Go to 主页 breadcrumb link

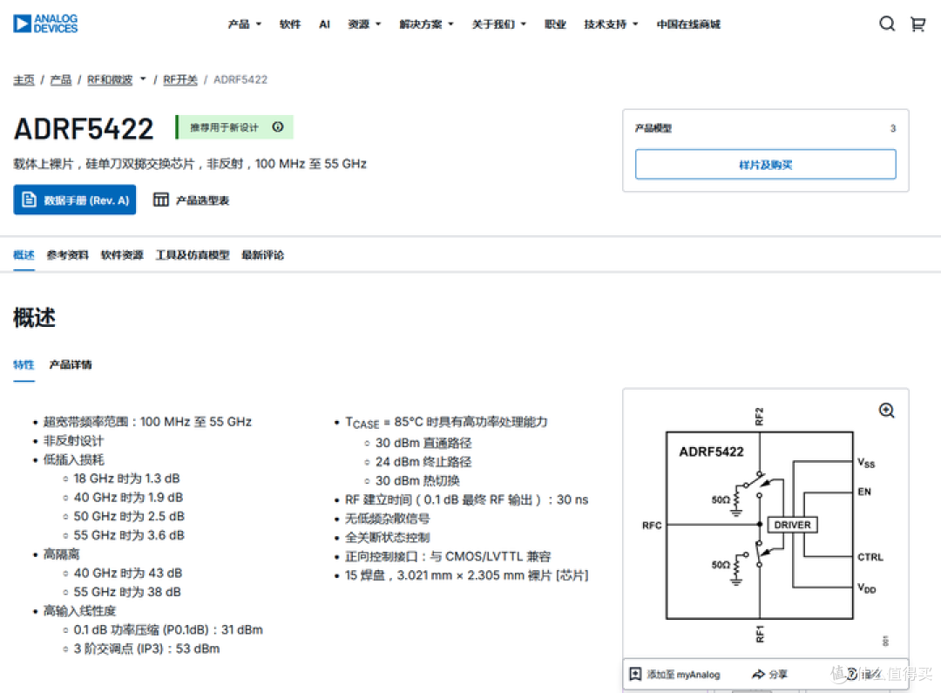point(24,79)
